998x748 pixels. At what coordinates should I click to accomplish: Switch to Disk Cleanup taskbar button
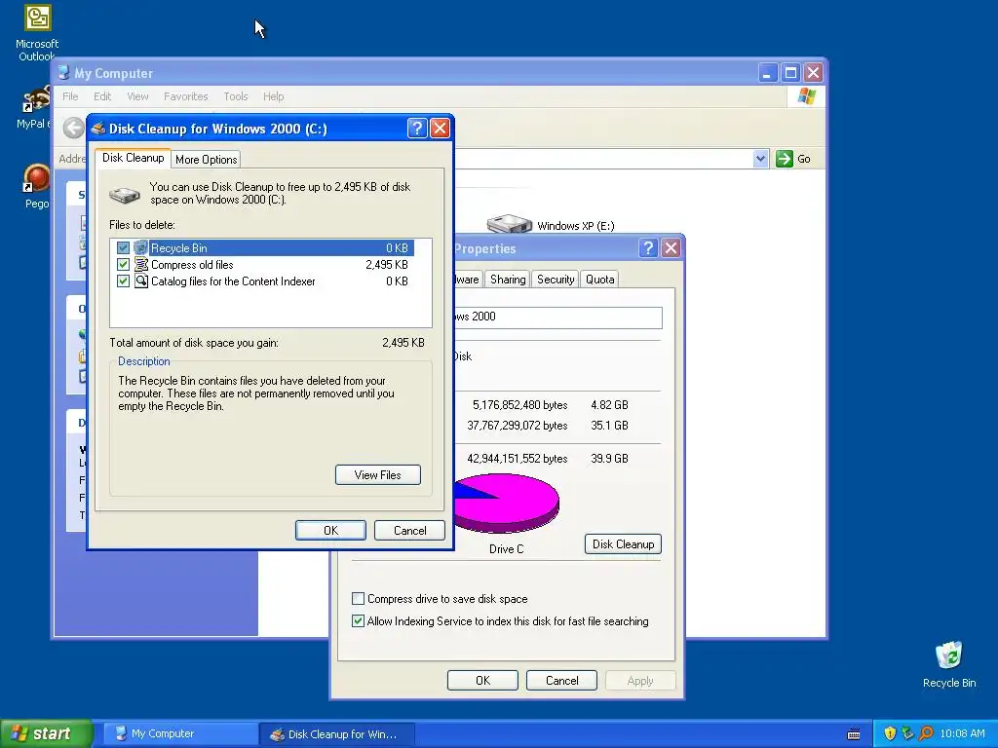tap(337, 733)
